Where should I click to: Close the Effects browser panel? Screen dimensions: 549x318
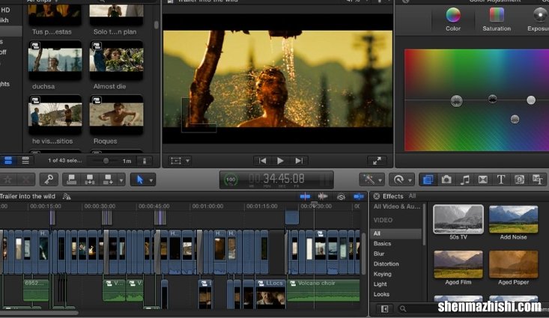[377, 196]
